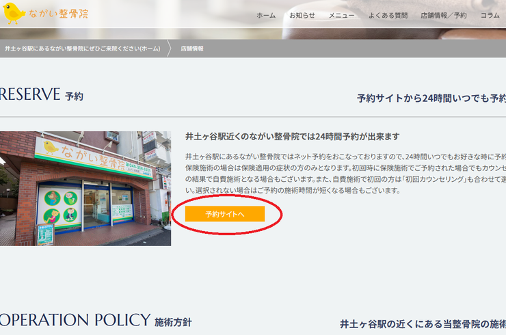Image resolution: width=506 pixels, height=335 pixels.
Task: Click the 店舗情報 breadcrumb item
Action: [191, 49]
